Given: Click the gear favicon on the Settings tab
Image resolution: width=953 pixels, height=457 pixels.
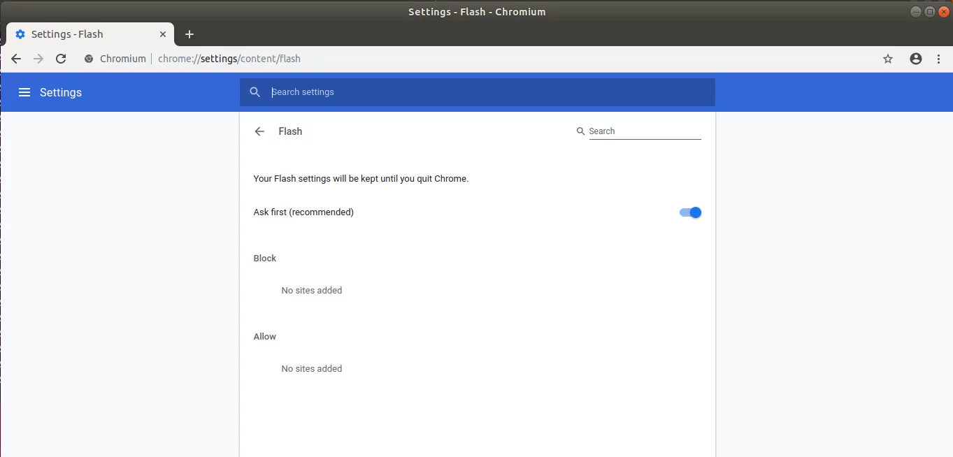Looking at the screenshot, I should 20,34.
